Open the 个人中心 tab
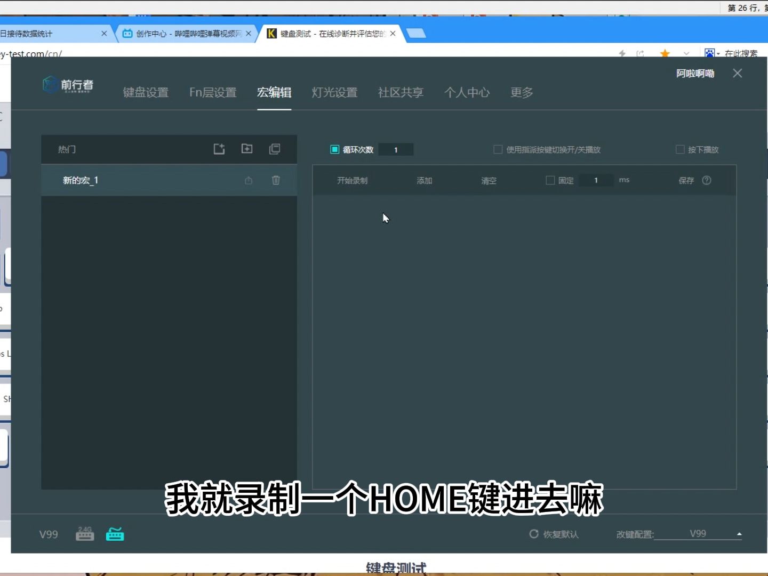 467,92
